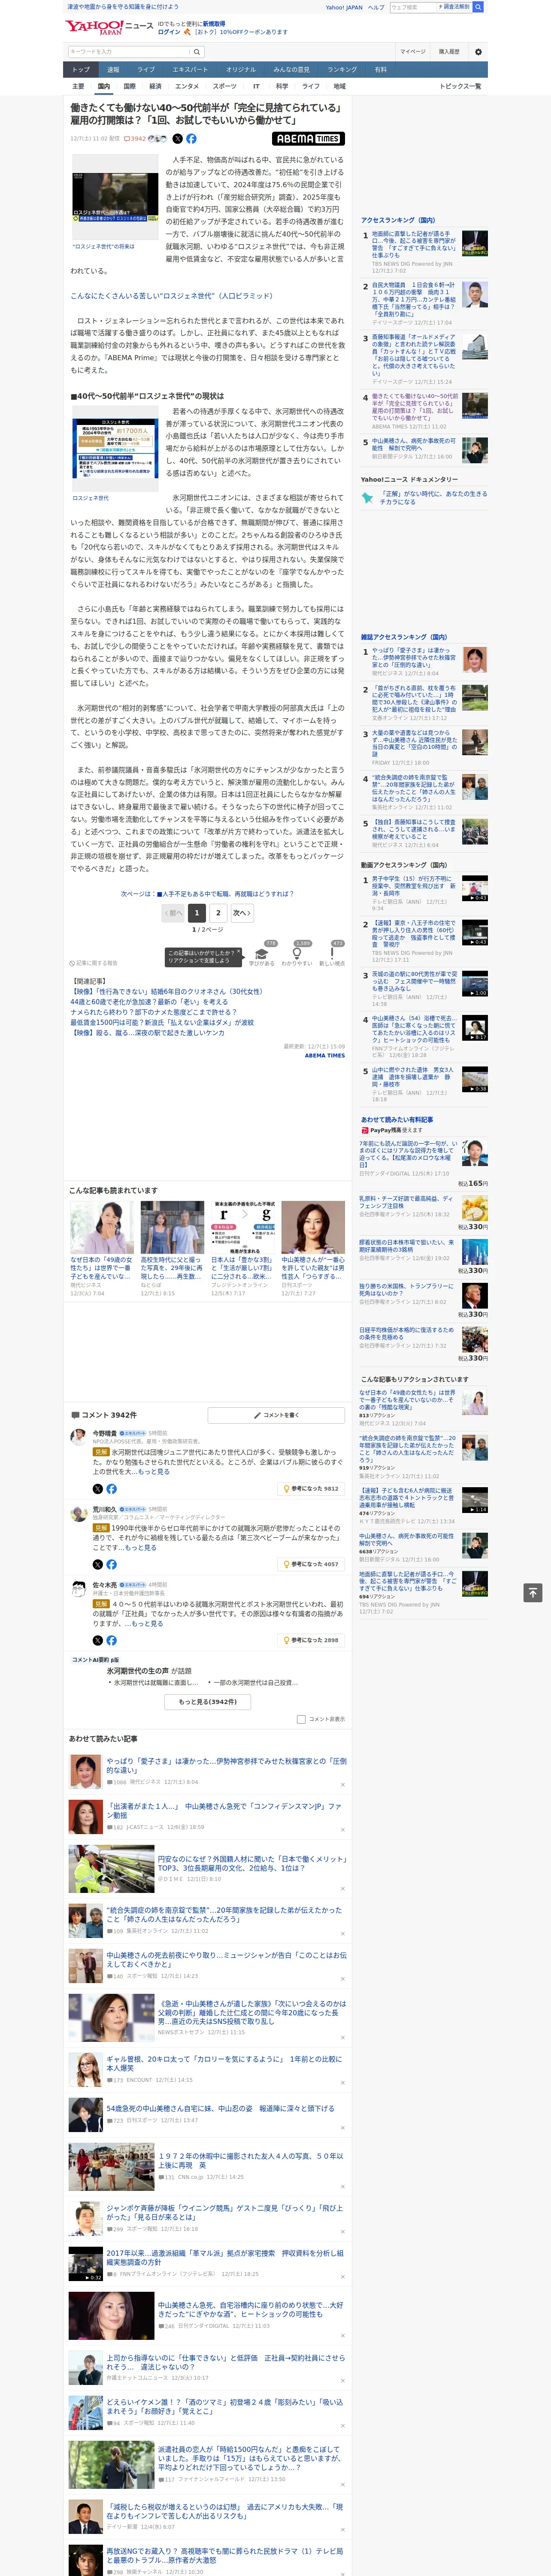Screen dimensions: 551x2576
Task: Open the トップ navigation tab
Action: click(x=81, y=70)
